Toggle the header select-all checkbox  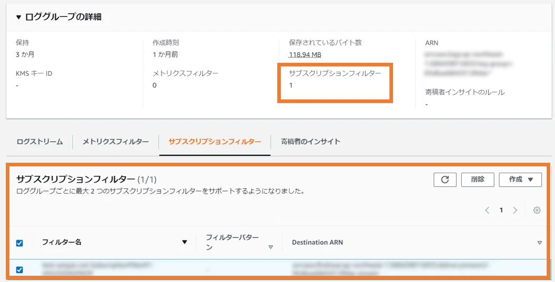[x=19, y=243]
